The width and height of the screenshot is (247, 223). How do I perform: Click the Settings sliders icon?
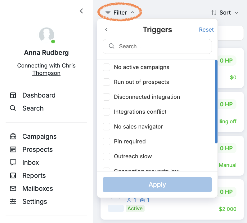click(13, 201)
